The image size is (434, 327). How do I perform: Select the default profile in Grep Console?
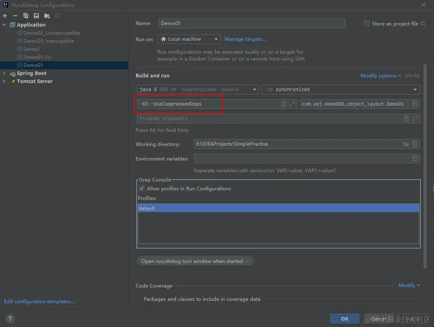279,208
